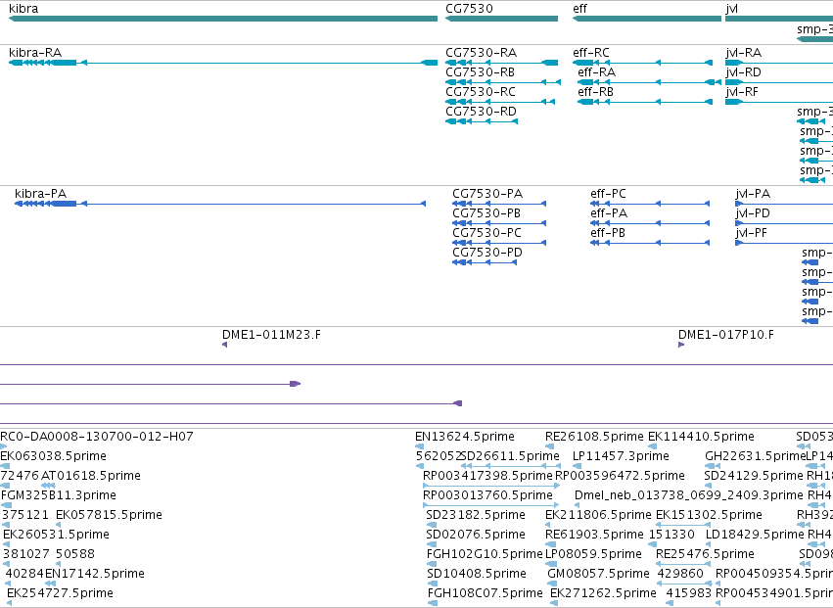The width and height of the screenshot is (833, 608).
Task: Open EST SD23182.5prime
Action: 476,515
